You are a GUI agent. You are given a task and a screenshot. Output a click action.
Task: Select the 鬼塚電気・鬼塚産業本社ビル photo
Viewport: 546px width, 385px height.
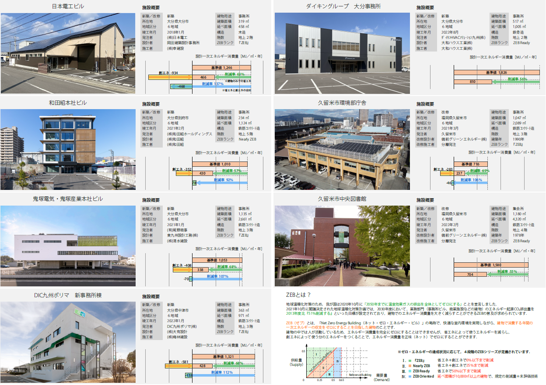point(68,245)
